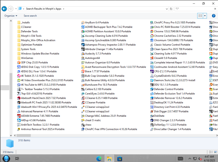218x162 pixels.
Task: Select CPU-Z 2.15 Portable icon
Action: 152,72
